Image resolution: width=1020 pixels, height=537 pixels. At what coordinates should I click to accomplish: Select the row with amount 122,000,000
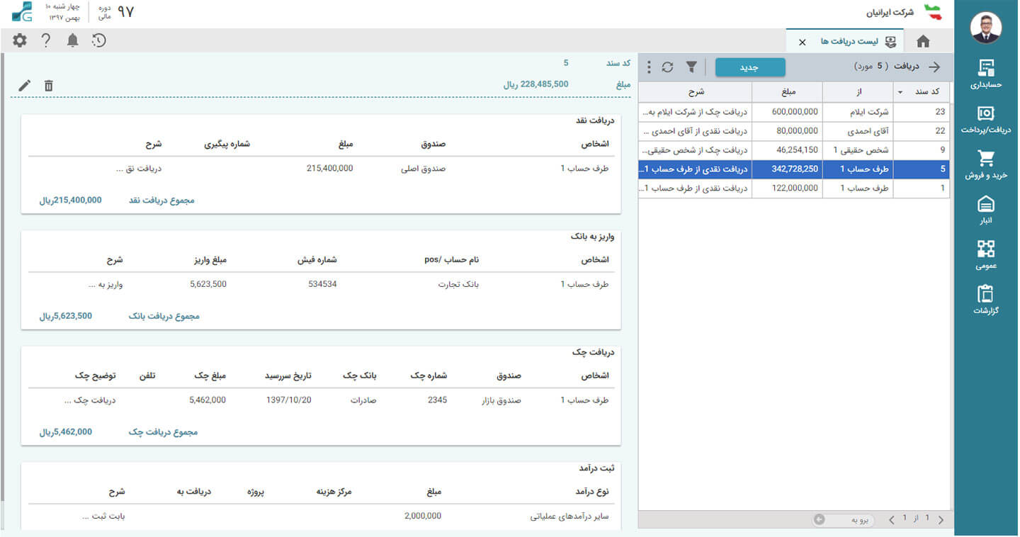click(x=794, y=188)
